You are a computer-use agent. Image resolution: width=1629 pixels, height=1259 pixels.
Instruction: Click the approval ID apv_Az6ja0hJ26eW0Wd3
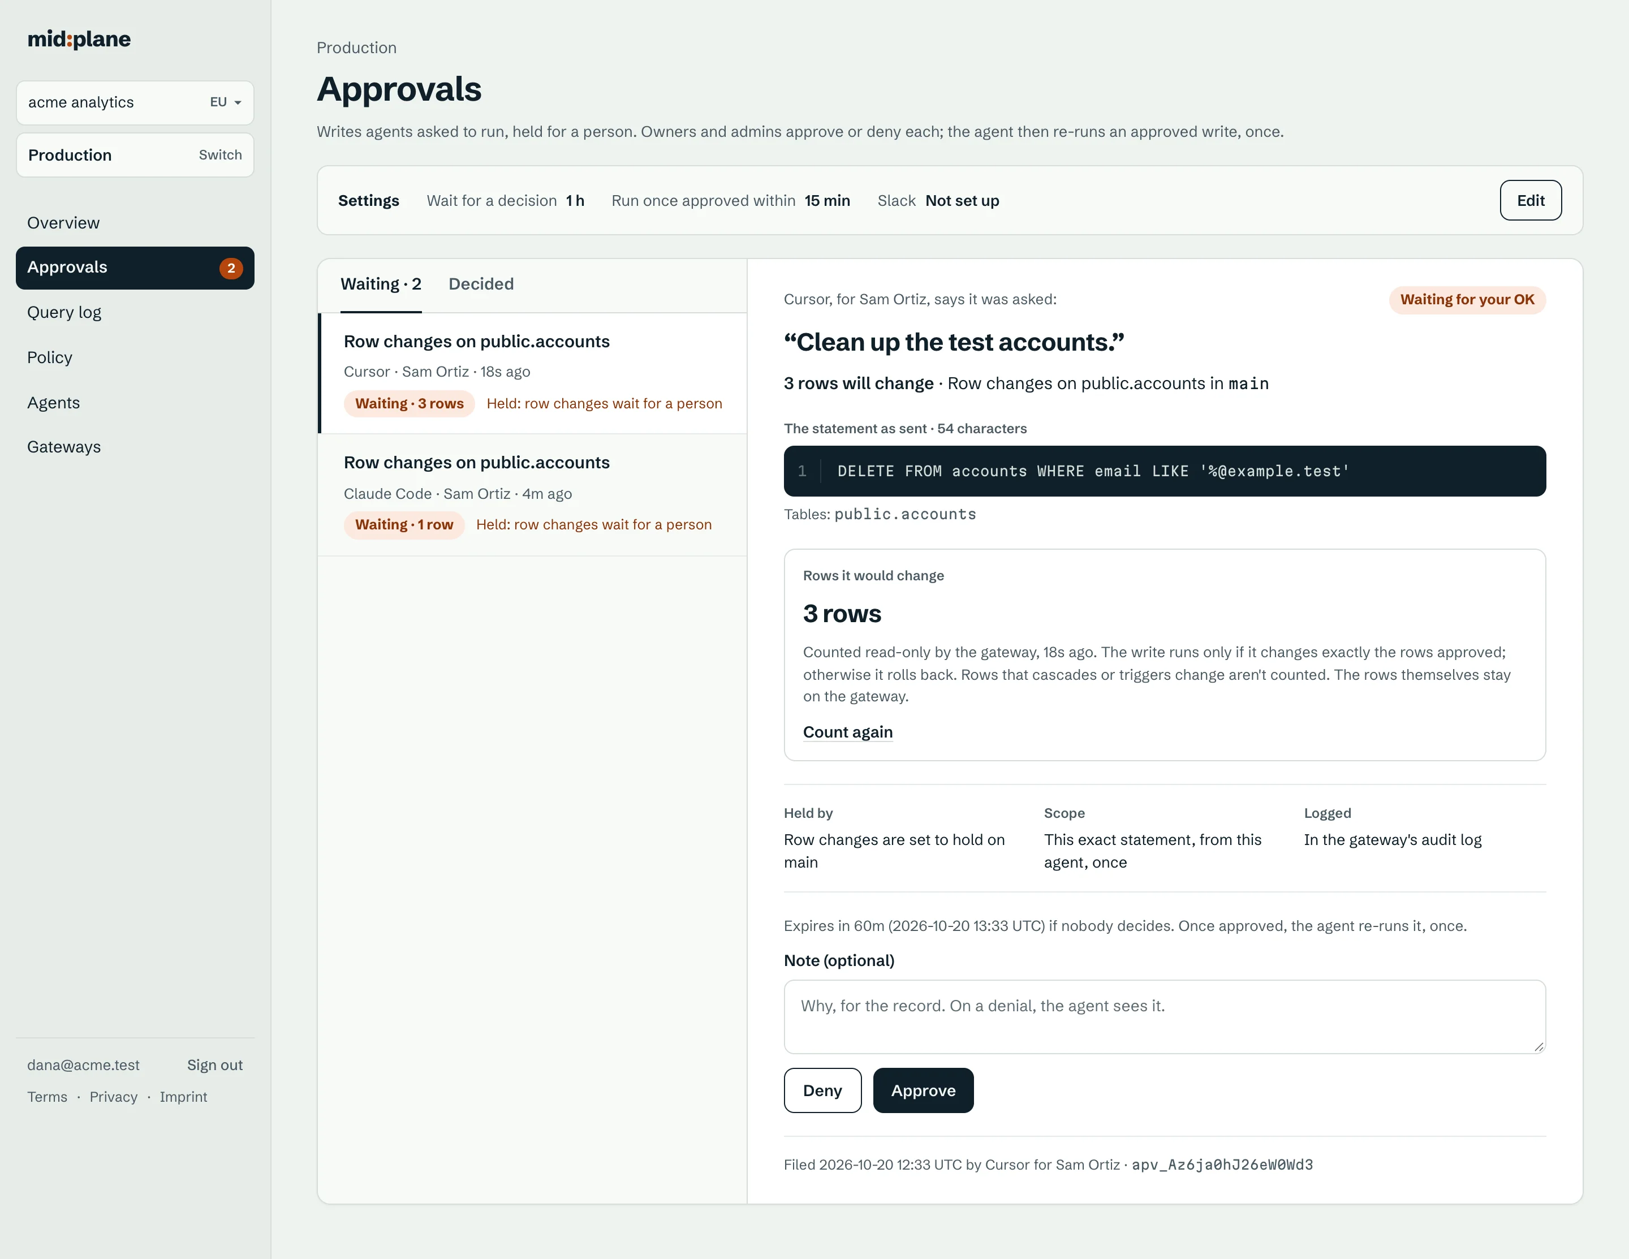point(1222,1165)
